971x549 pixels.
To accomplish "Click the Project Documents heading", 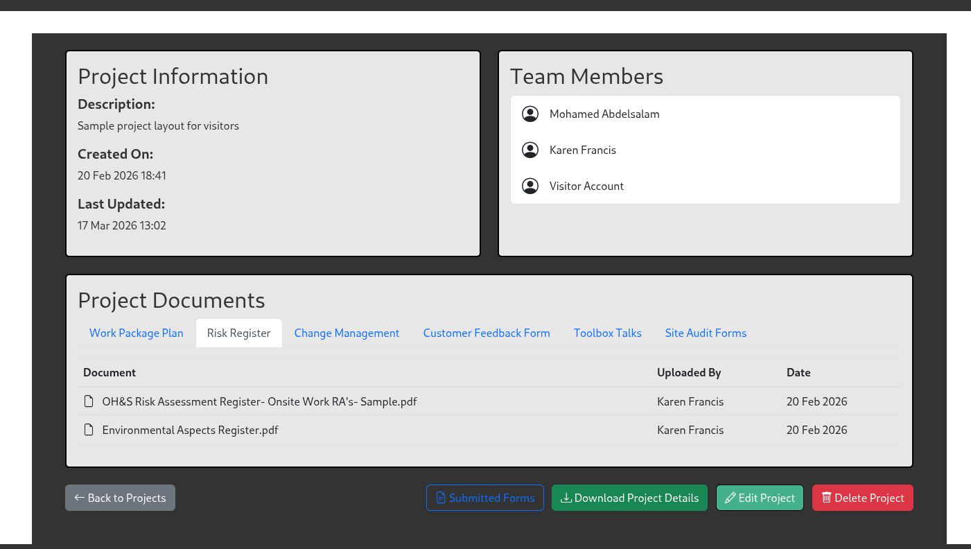I will click(x=171, y=300).
